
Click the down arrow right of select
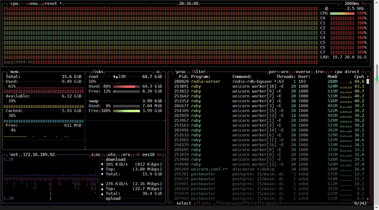tap(194, 203)
